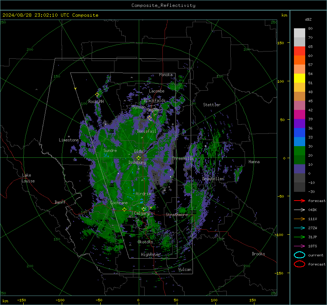Click the Drumheller town label

click(x=213, y=179)
